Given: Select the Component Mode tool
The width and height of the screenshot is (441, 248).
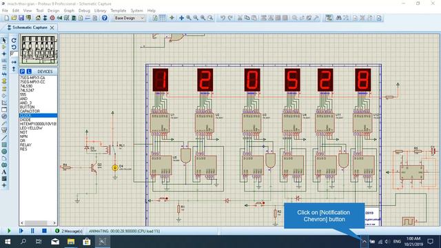Looking at the screenshot, I should click(4, 48).
